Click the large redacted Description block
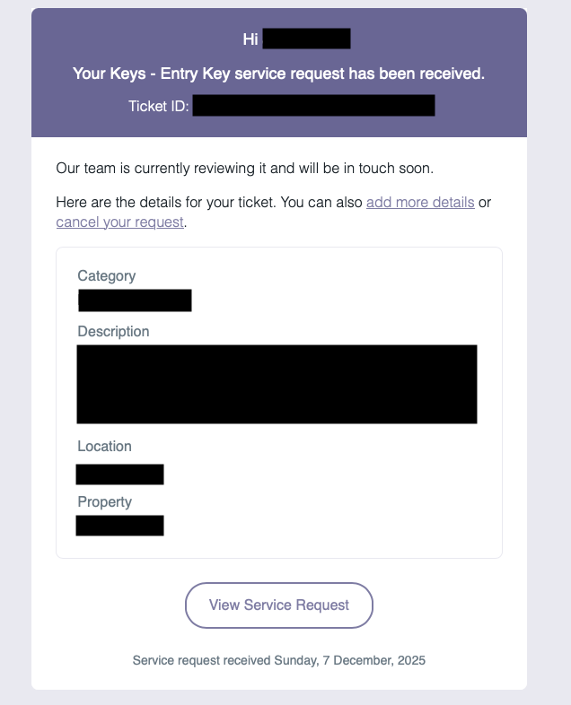The image size is (571, 705). click(x=277, y=384)
